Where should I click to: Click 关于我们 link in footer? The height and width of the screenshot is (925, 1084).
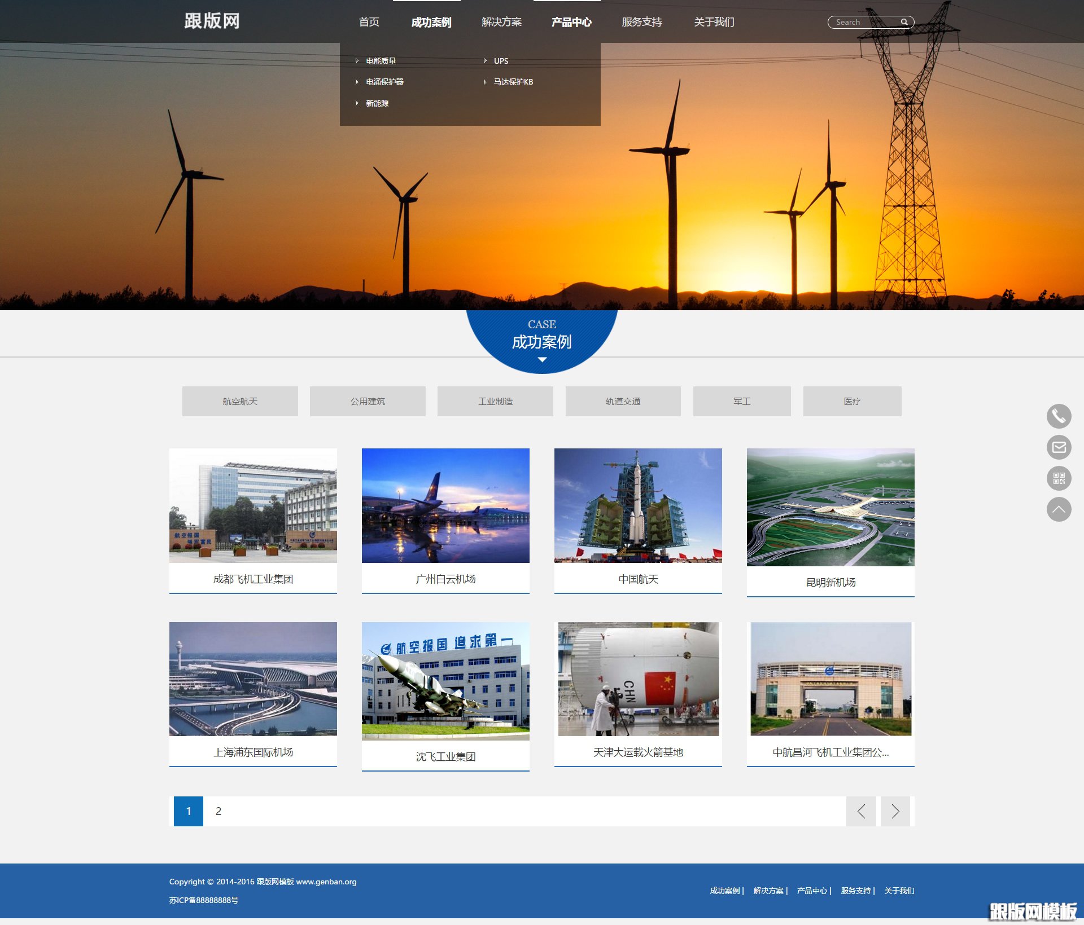click(899, 891)
